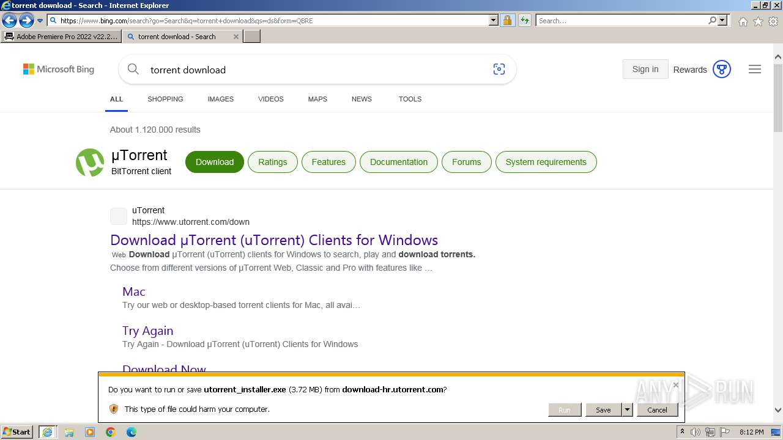783x440 pixels.
Task: Click the Rewards trophy medal icon
Action: point(722,70)
